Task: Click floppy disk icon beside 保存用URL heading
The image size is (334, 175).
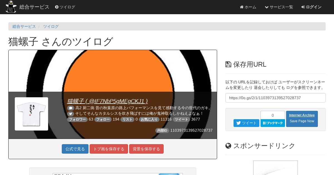Action: (x=228, y=64)
